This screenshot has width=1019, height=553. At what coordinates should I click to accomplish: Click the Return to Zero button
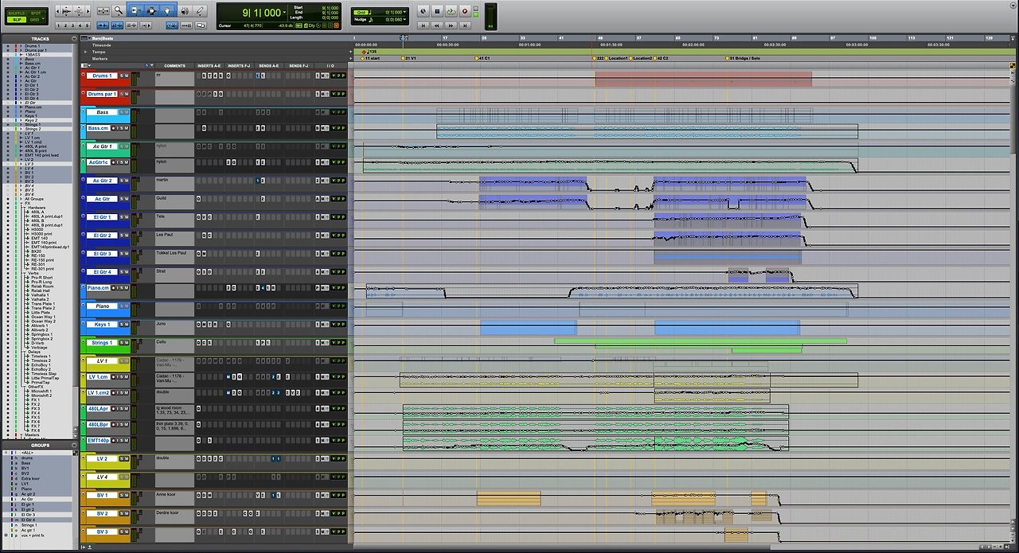tap(424, 25)
